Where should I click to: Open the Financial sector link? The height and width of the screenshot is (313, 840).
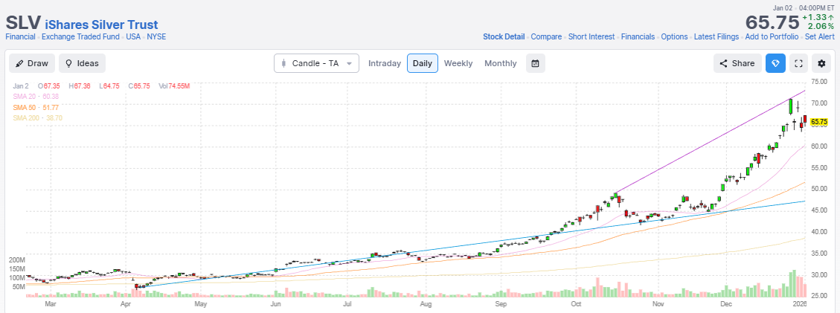[x=20, y=37]
